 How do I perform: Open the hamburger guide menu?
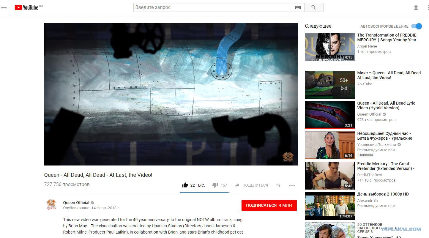tap(4, 7)
